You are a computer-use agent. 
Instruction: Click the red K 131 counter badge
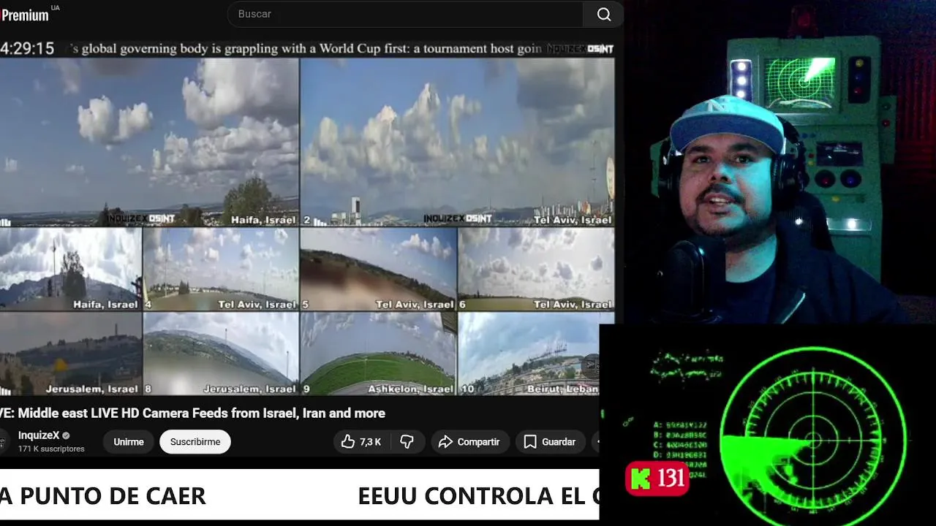click(x=657, y=479)
